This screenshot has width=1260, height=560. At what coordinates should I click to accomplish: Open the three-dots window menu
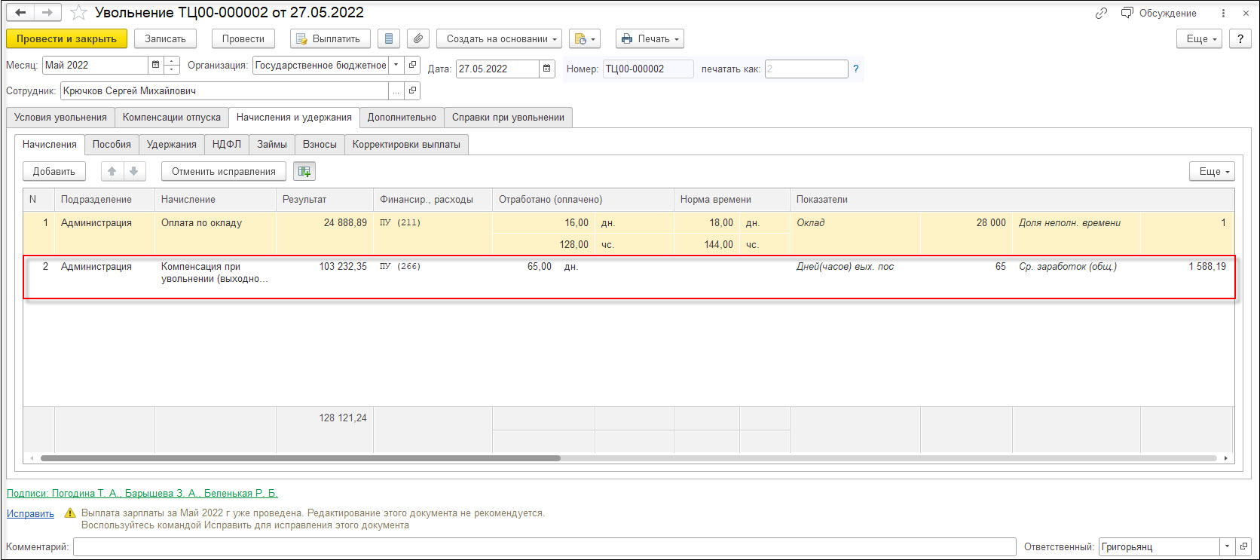(1224, 13)
